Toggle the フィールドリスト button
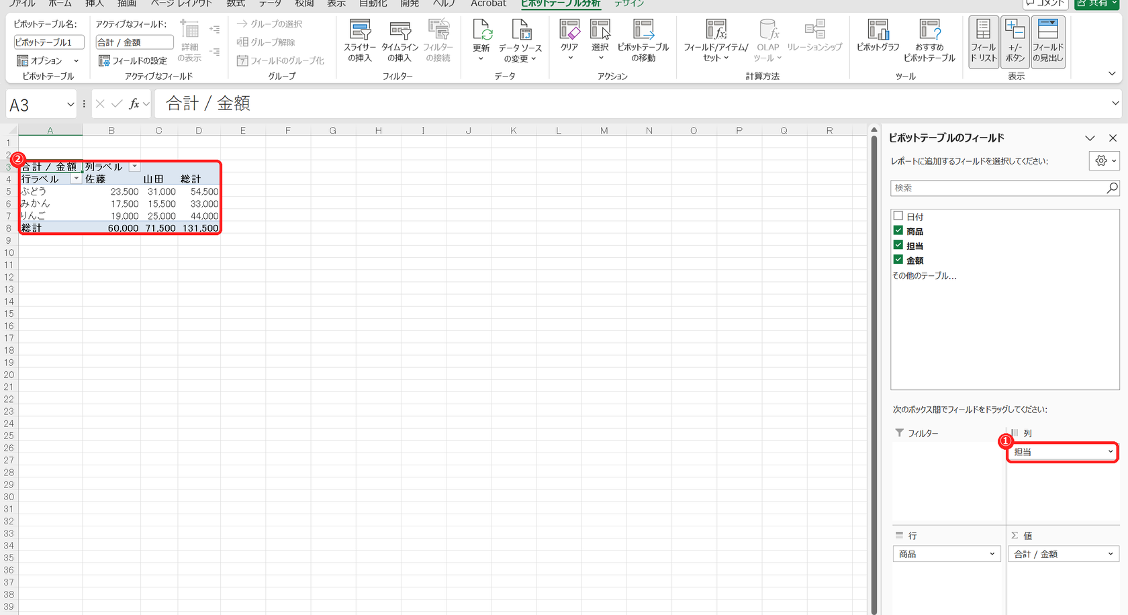Image resolution: width=1128 pixels, height=615 pixels. click(984, 42)
